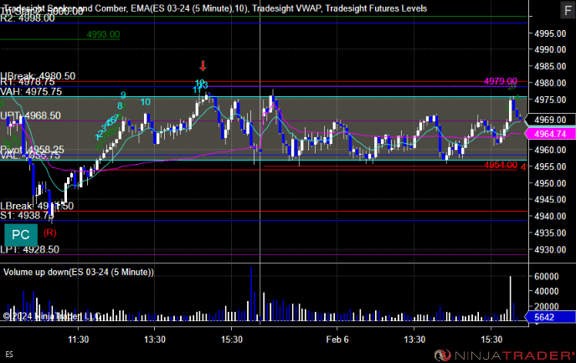Viewport: 576px width, 363px height.
Task: Click the blue 5642 volume marker
Action: click(x=550, y=317)
